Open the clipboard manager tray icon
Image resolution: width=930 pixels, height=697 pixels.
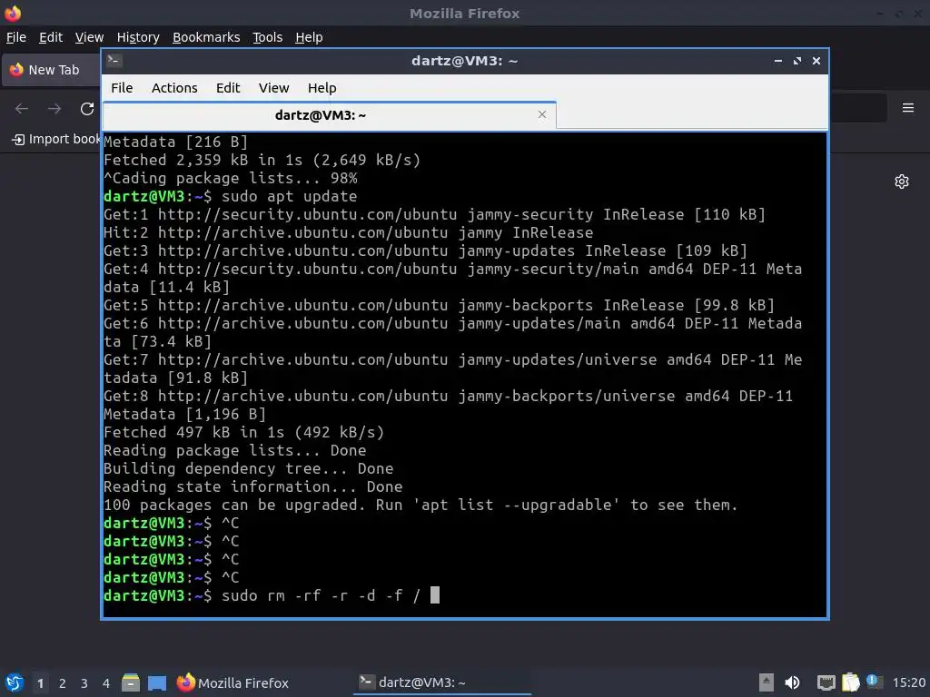(850, 682)
